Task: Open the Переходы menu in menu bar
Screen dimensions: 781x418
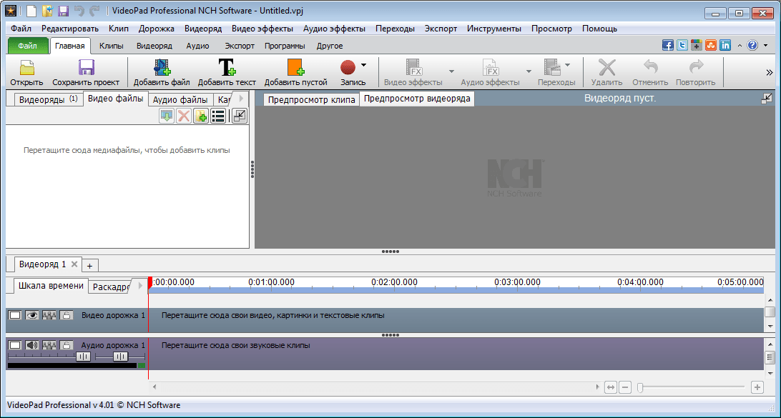Action: point(395,29)
